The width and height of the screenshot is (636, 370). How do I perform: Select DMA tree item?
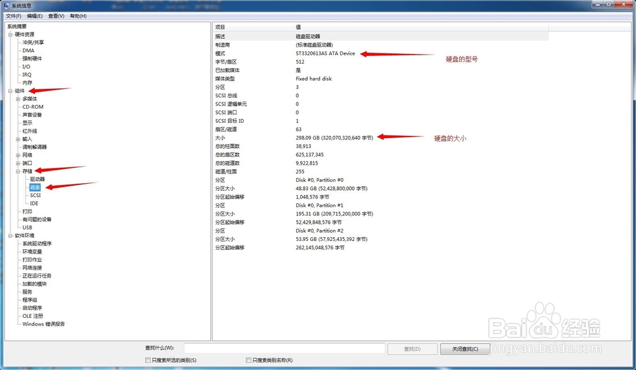(29, 50)
